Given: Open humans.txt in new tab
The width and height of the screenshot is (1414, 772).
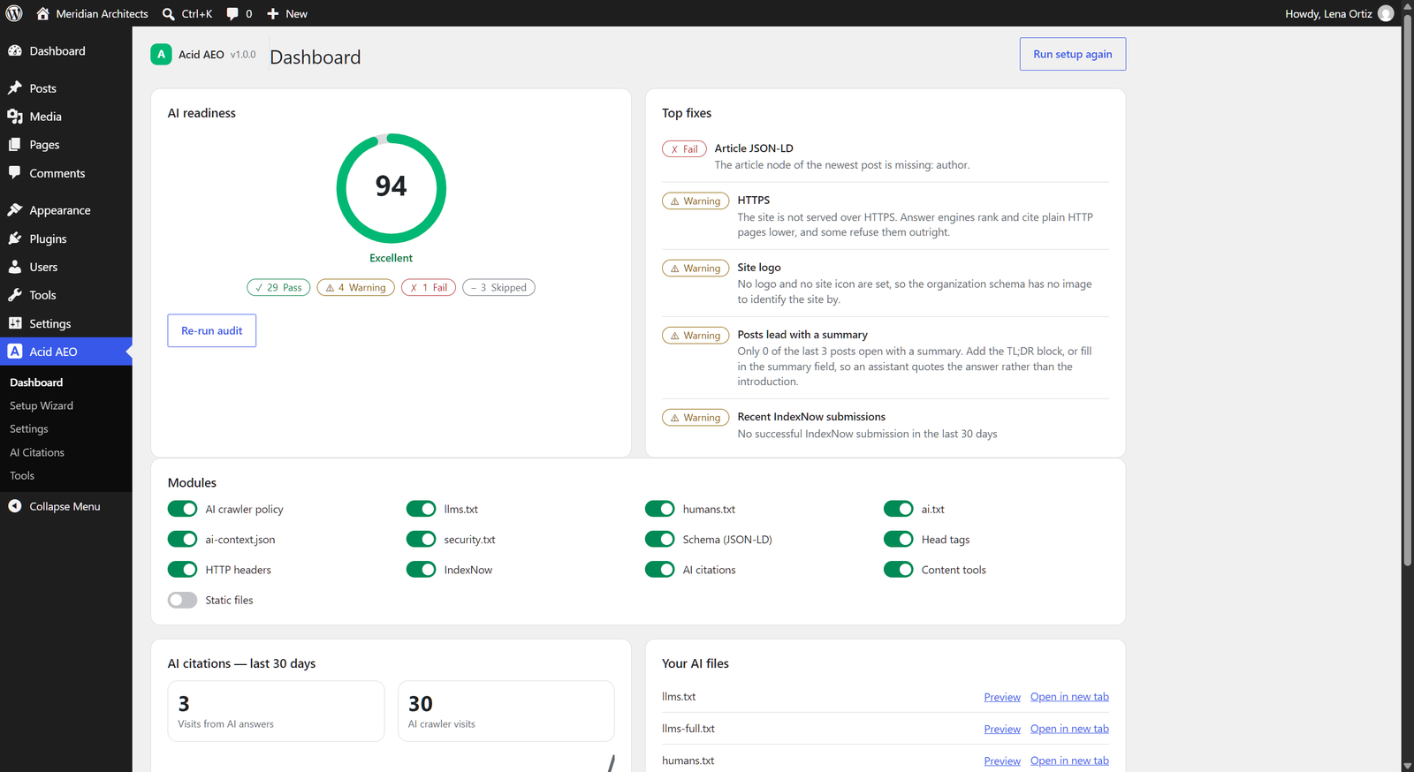Looking at the screenshot, I should [1069, 761].
